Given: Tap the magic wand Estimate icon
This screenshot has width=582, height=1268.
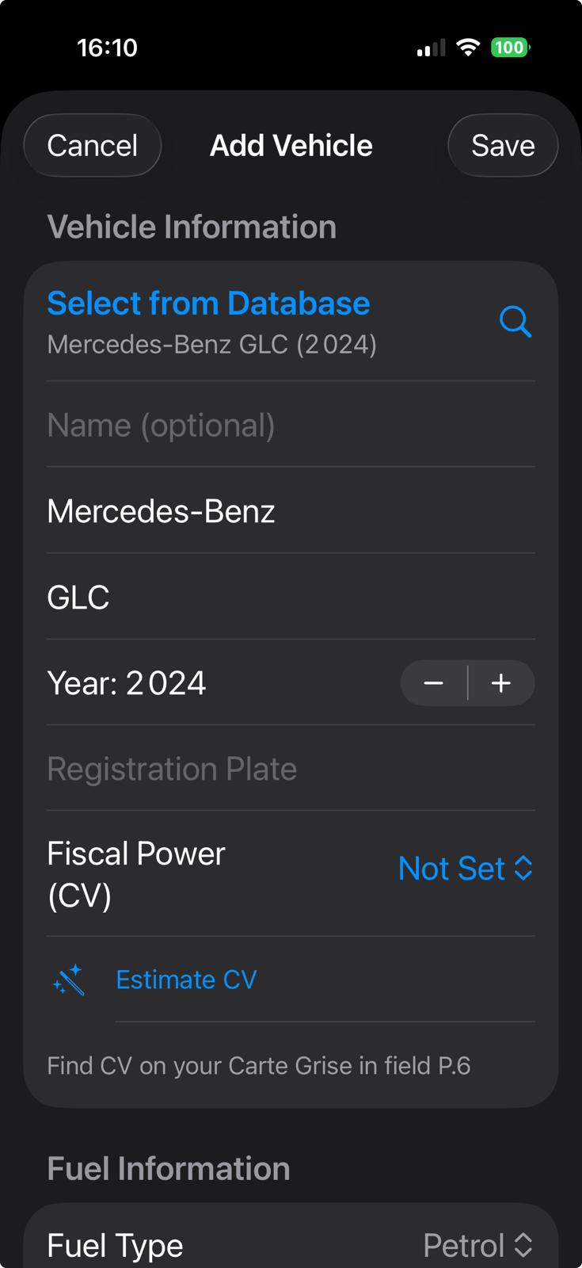Looking at the screenshot, I should pyautogui.click(x=70, y=980).
